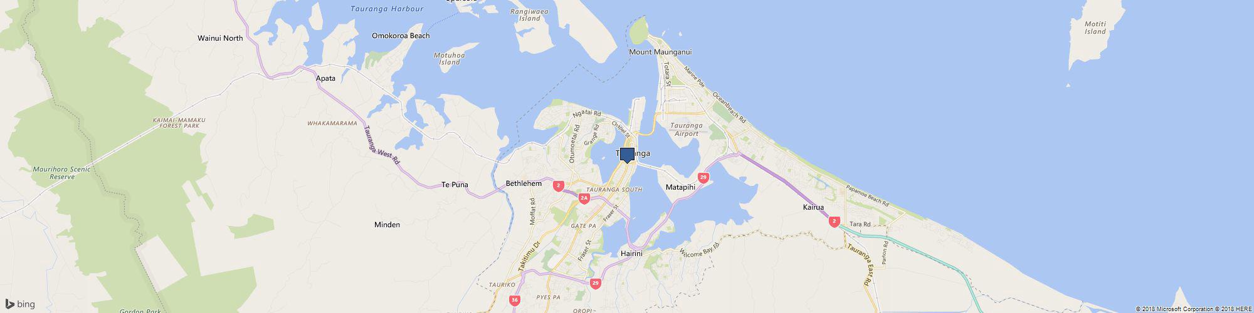Click highway 29 shield near Matapihi
Screen dimensions: 1254x313
tap(703, 178)
